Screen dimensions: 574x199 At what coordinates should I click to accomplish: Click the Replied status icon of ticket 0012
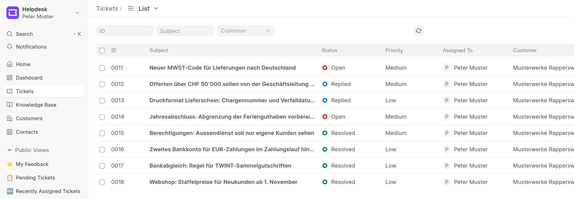325,84
